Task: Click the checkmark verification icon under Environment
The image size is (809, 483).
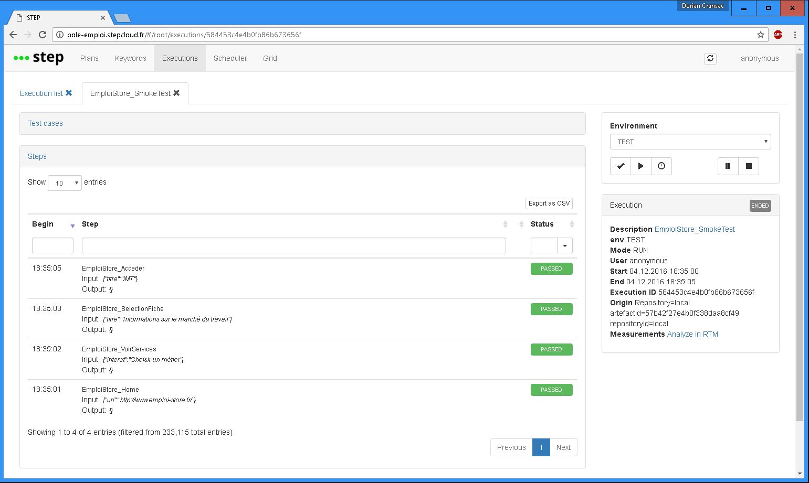Action: pyautogui.click(x=620, y=166)
